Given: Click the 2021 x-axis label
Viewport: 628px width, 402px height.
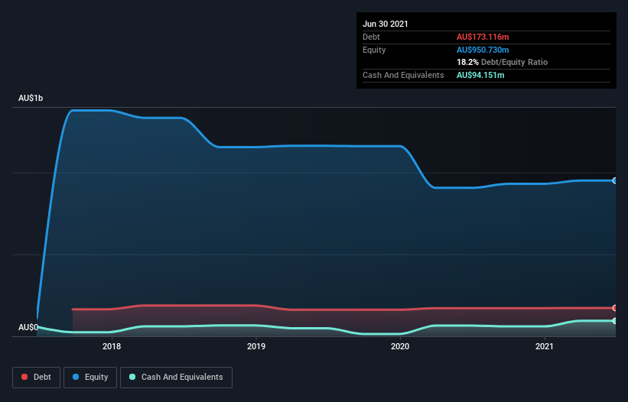Looking at the screenshot, I should pos(545,346).
